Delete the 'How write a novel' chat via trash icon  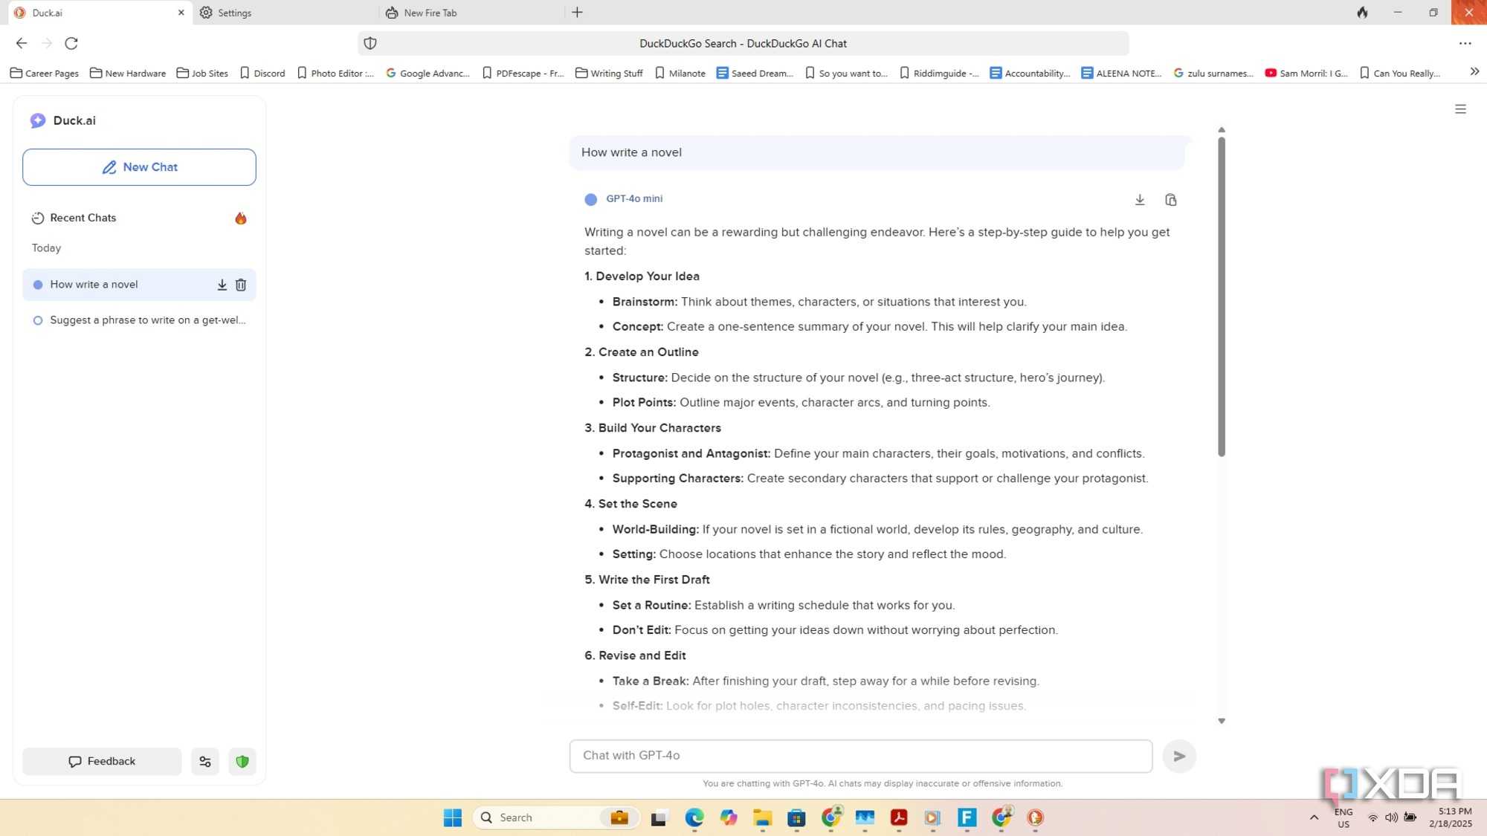[x=241, y=285]
